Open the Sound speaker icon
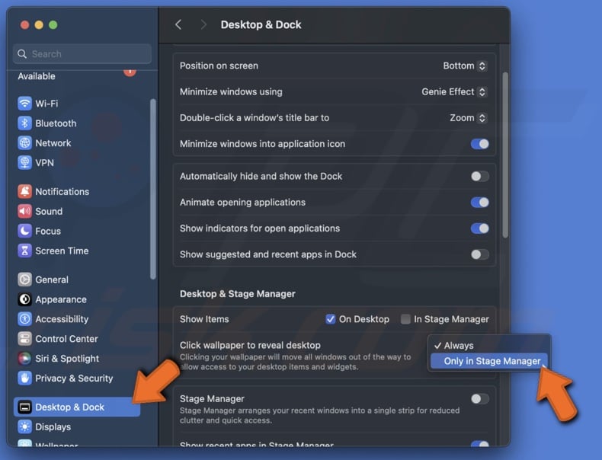 (x=24, y=211)
